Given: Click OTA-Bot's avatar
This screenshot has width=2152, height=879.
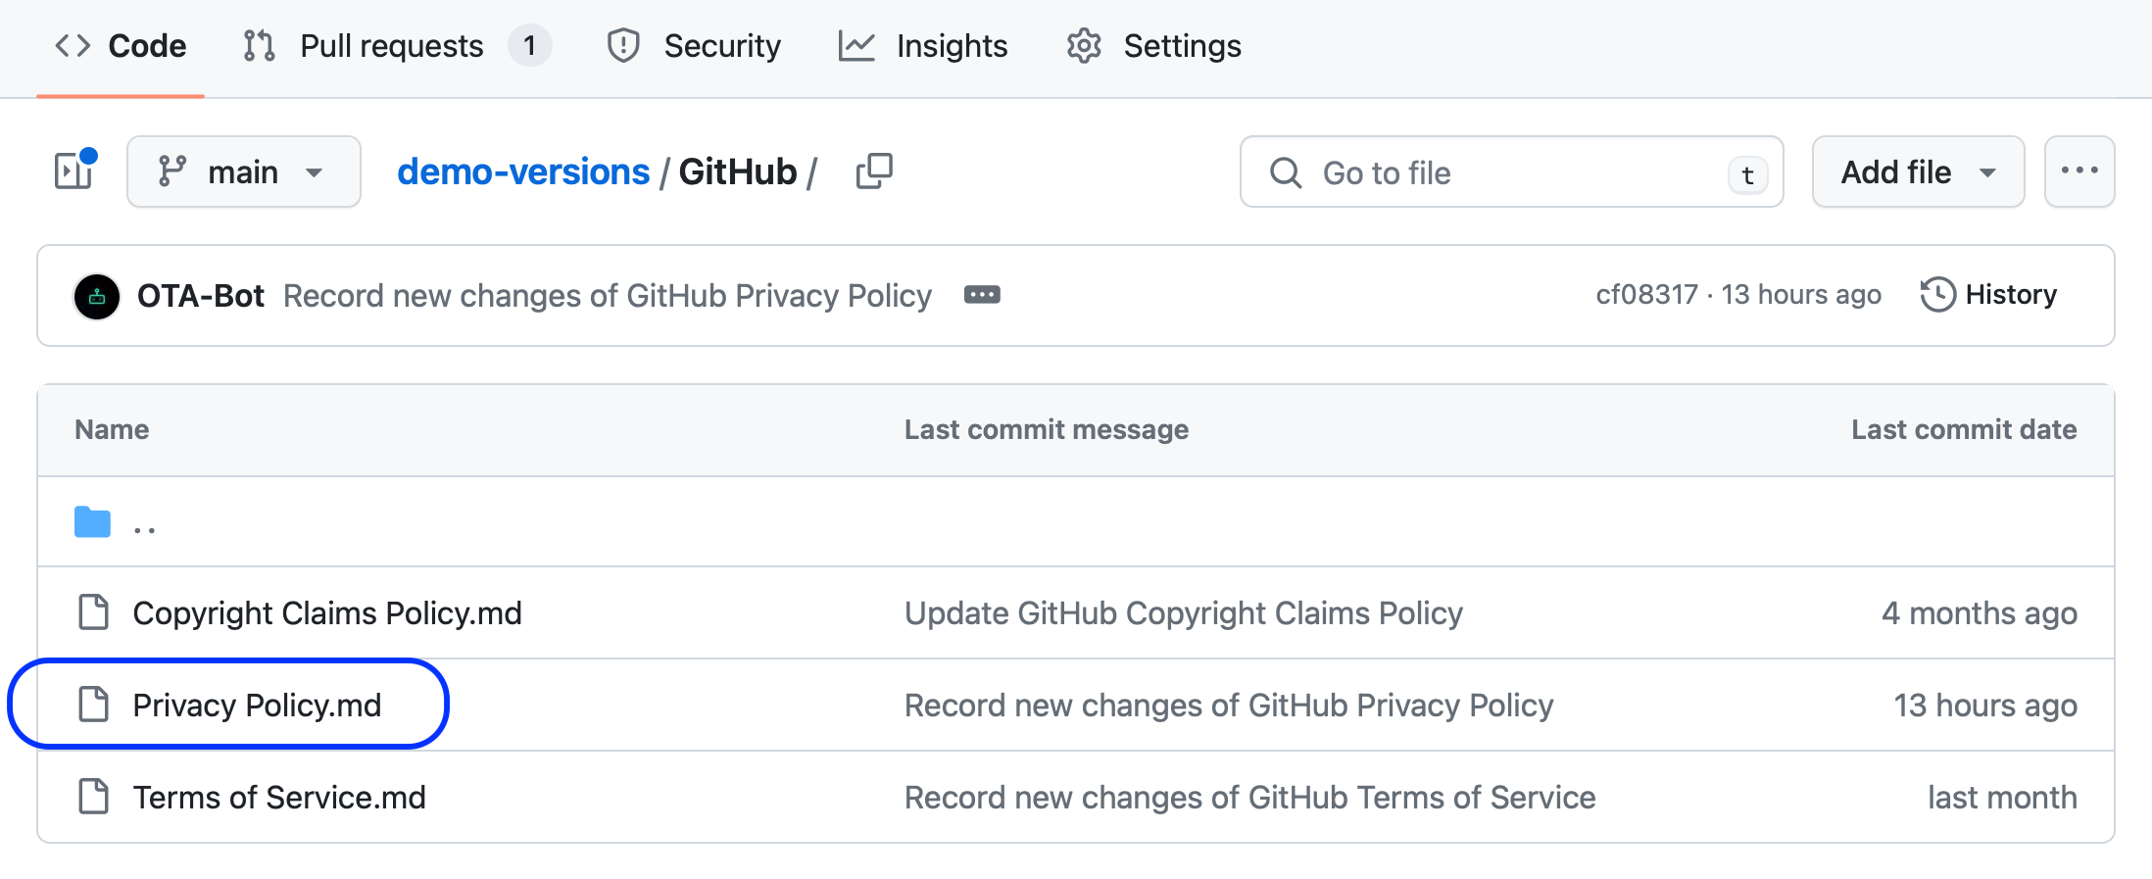Looking at the screenshot, I should click(96, 296).
